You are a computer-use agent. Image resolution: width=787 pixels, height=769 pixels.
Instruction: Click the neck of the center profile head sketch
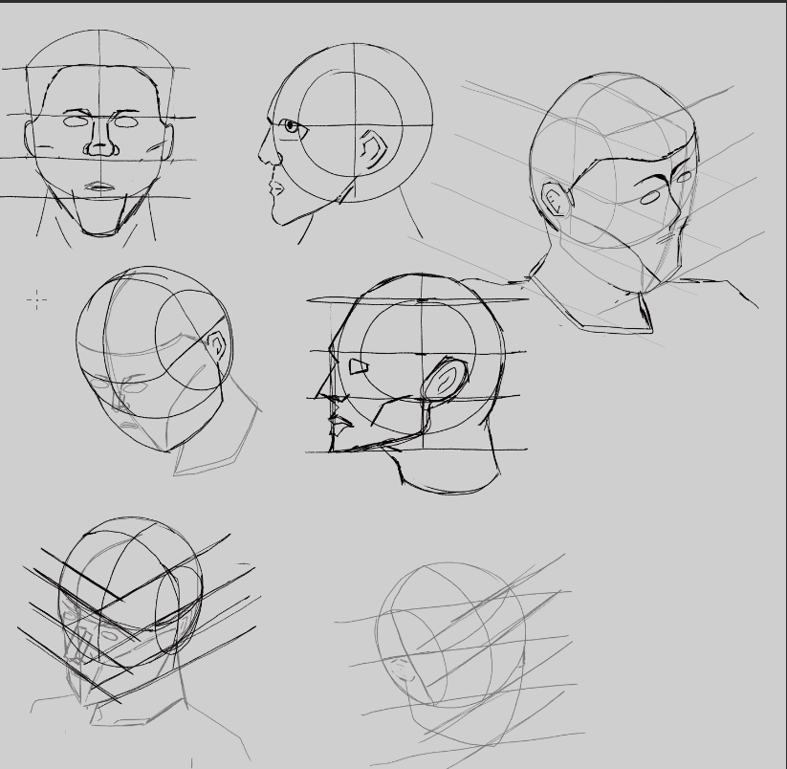pos(448,464)
